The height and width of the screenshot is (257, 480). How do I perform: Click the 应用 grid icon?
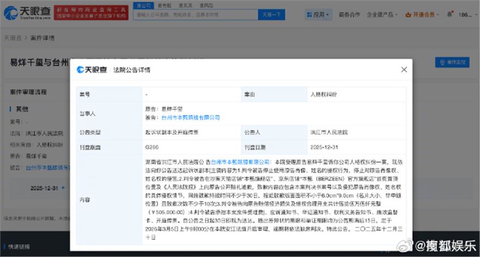309,15
